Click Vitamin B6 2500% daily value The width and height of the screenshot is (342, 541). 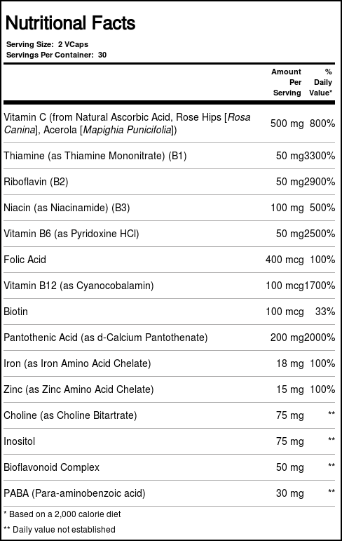(x=320, y=234)
